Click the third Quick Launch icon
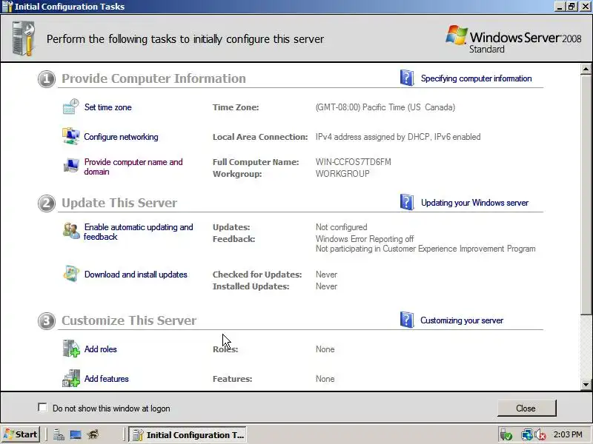 pos(93,435)
